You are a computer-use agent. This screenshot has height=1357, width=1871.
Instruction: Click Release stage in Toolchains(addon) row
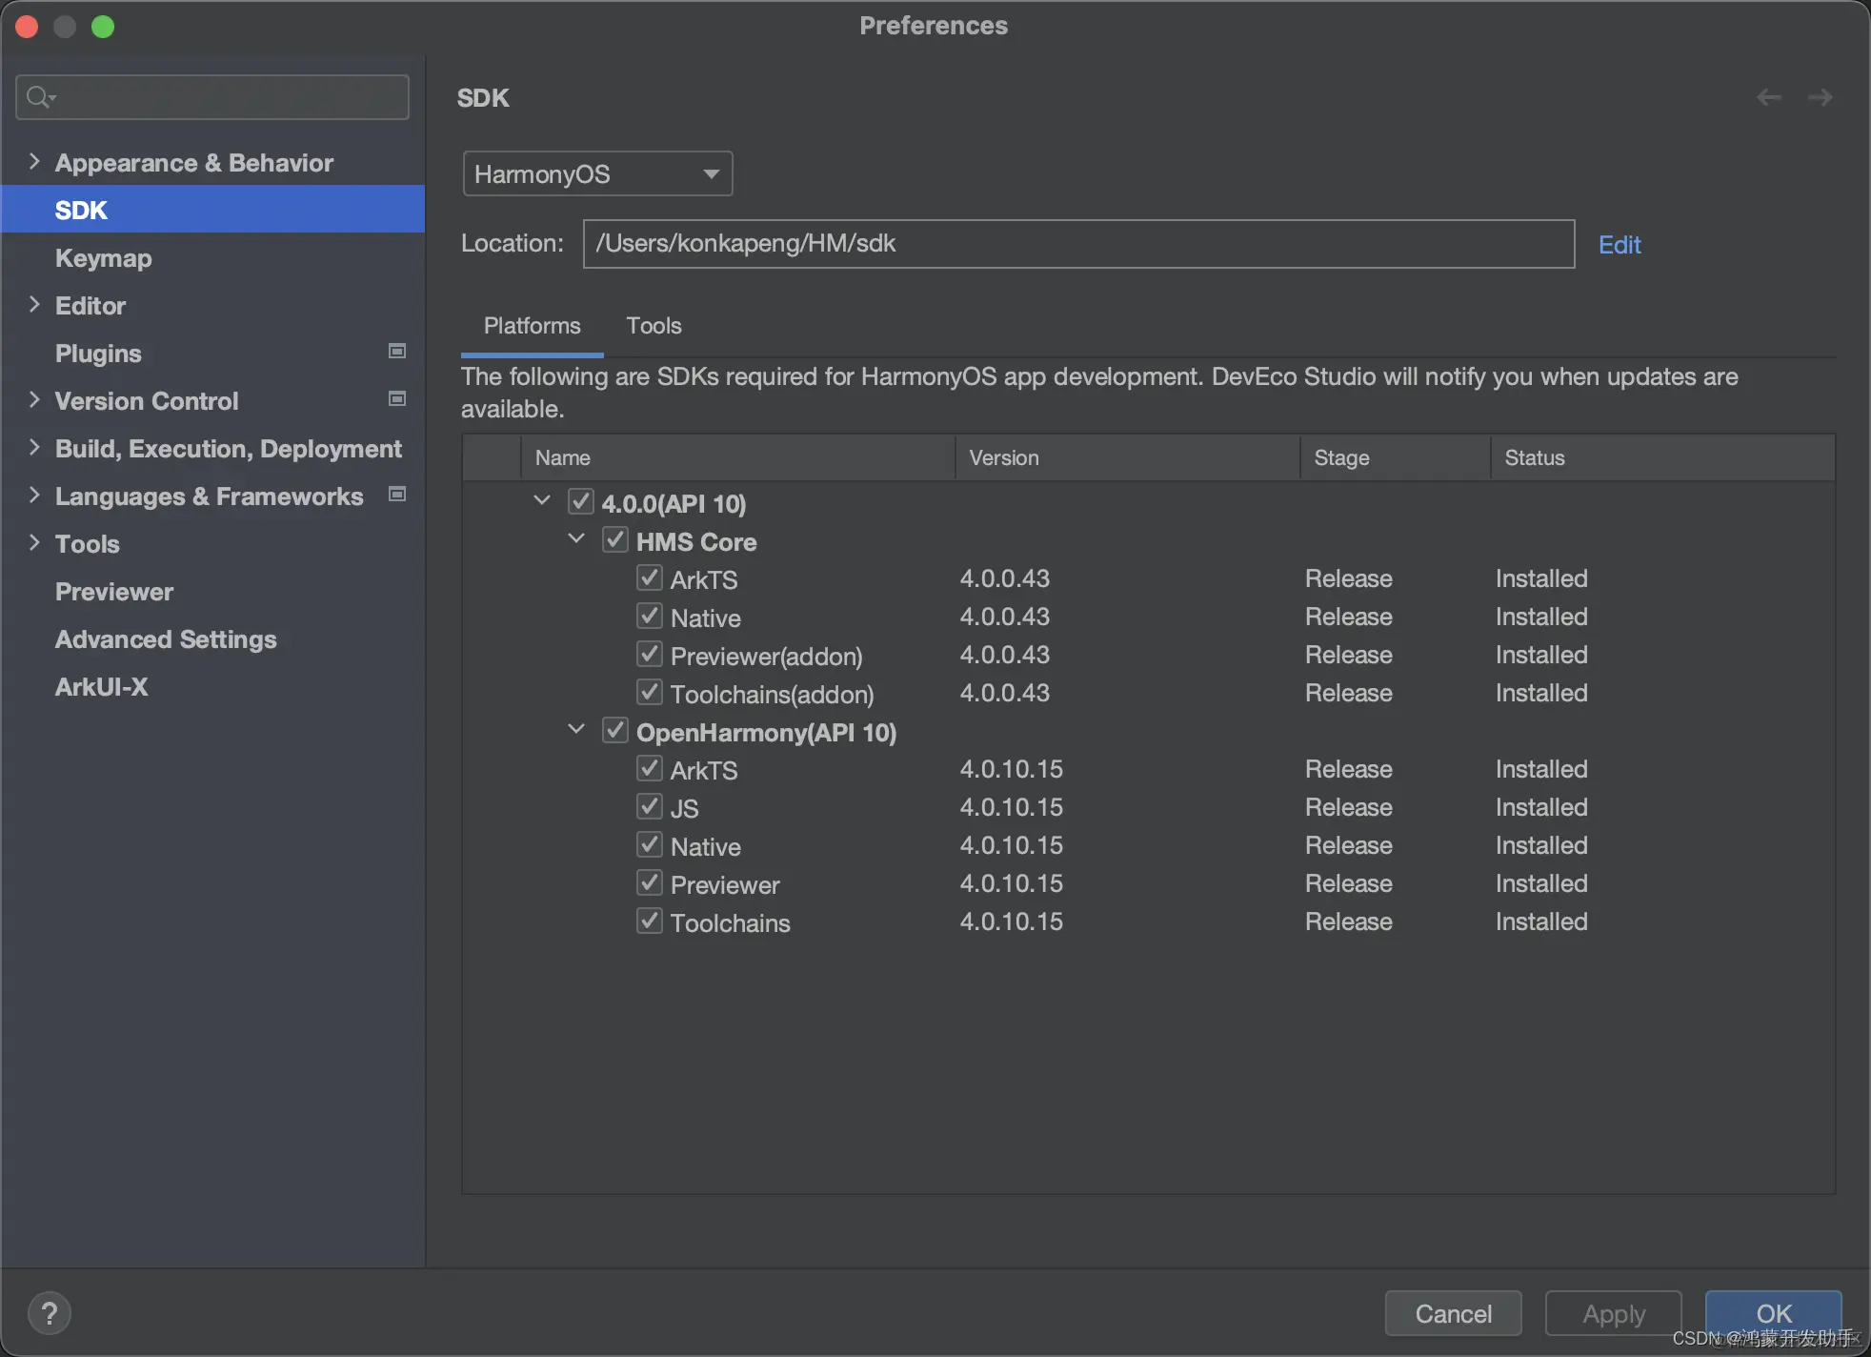pyautogui.click(x=1348, y=693)
